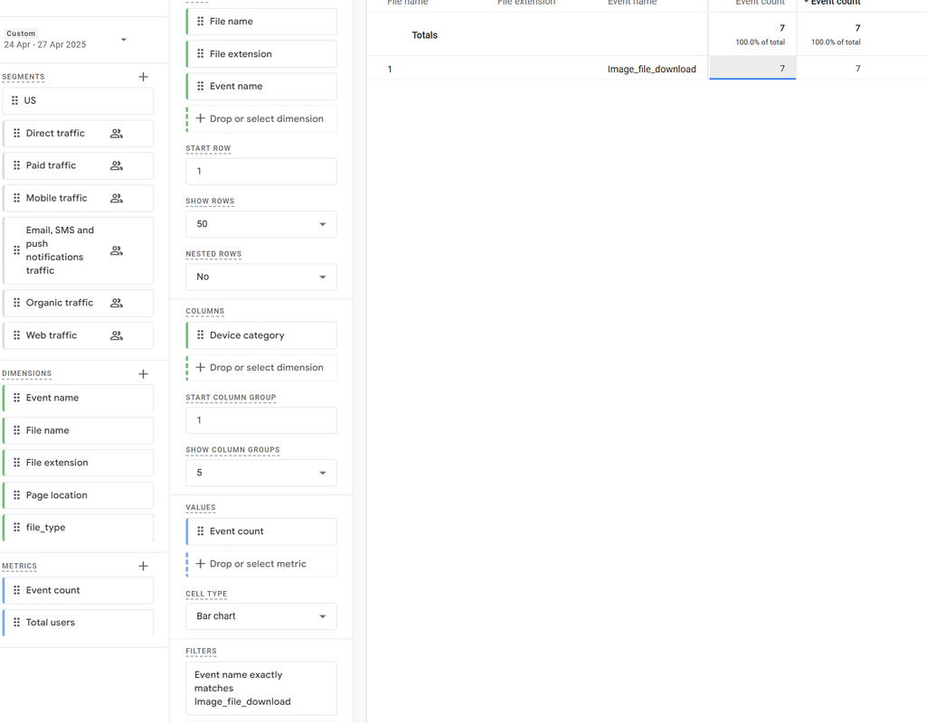Grab drag handle of Page location dimension
The width and height of the screenshot is (927, 723).
[x=16, y=495]
